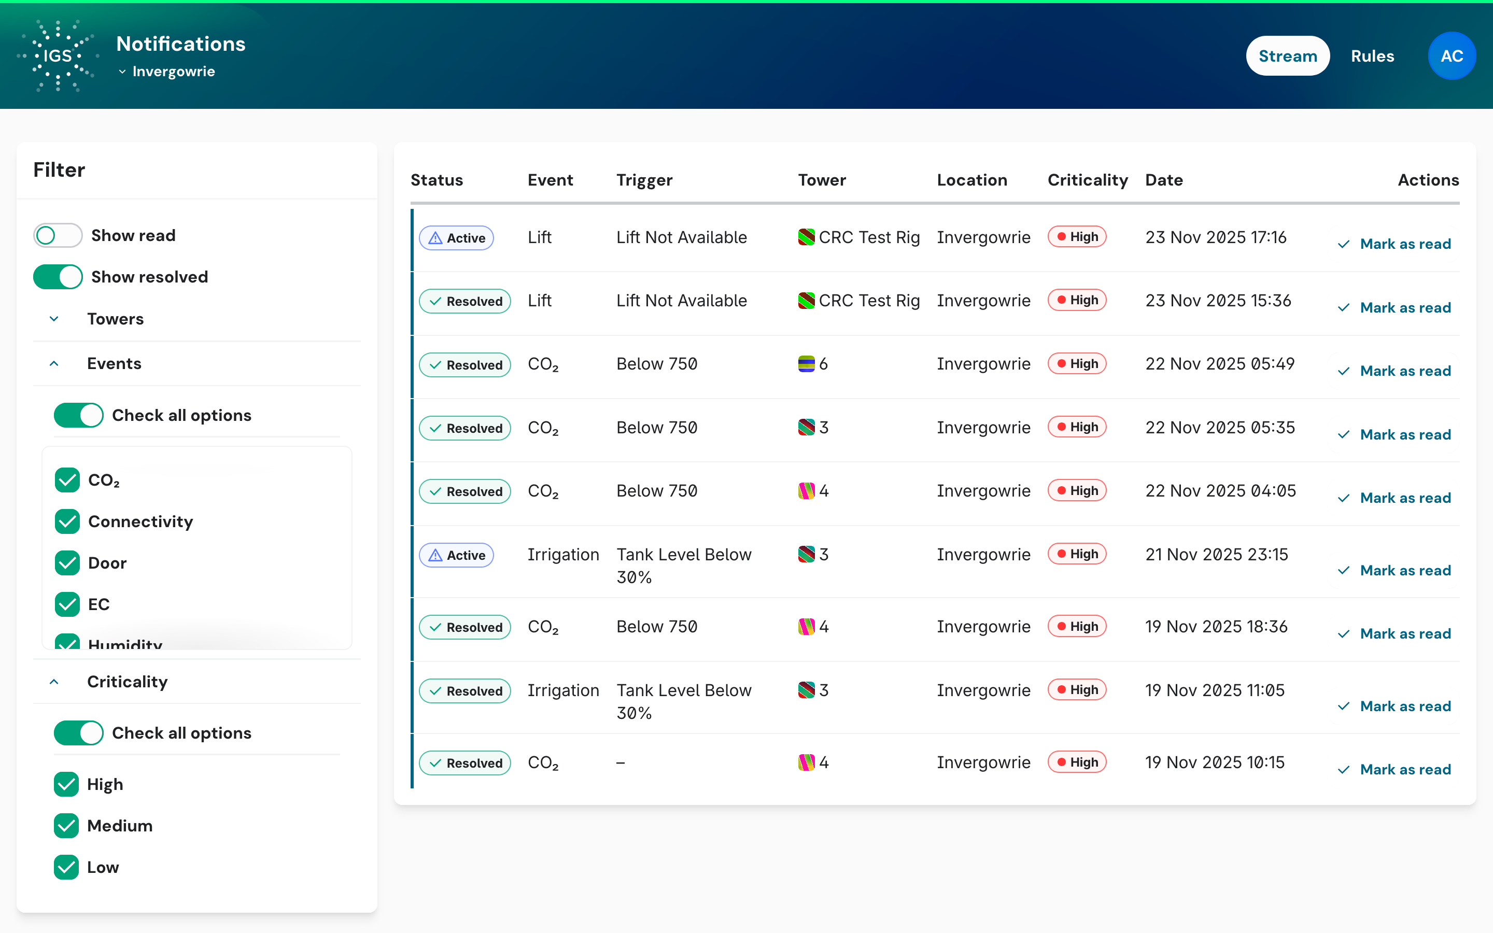Expand the Towers filter section
This screenshot has height=933, width=1493.
(x=196, y=319)
